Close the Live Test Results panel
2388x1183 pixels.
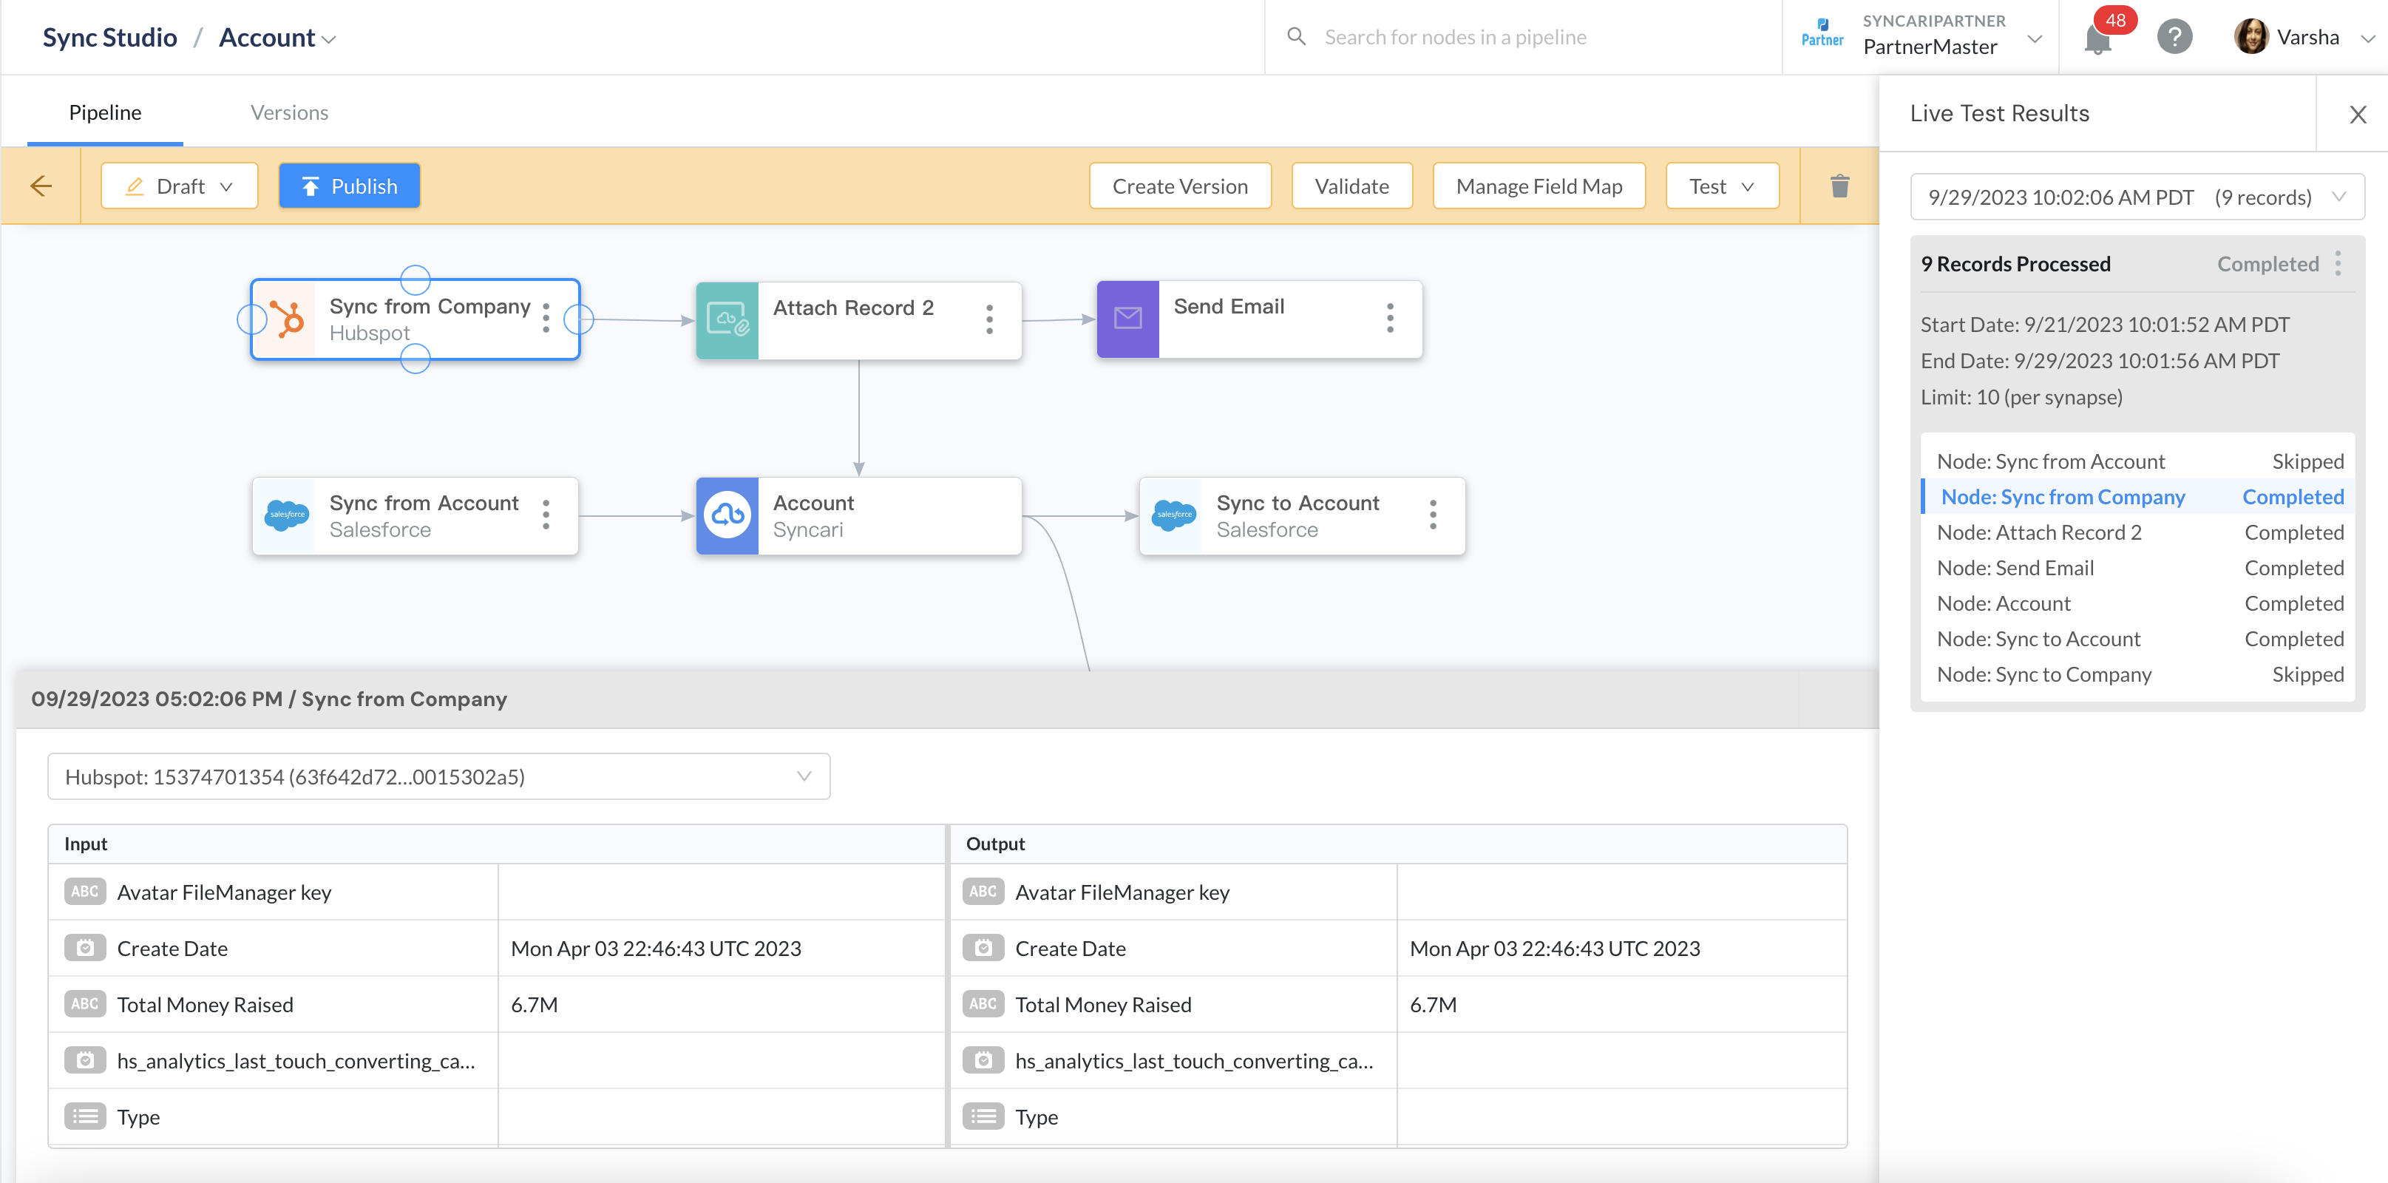[2358, 114]
